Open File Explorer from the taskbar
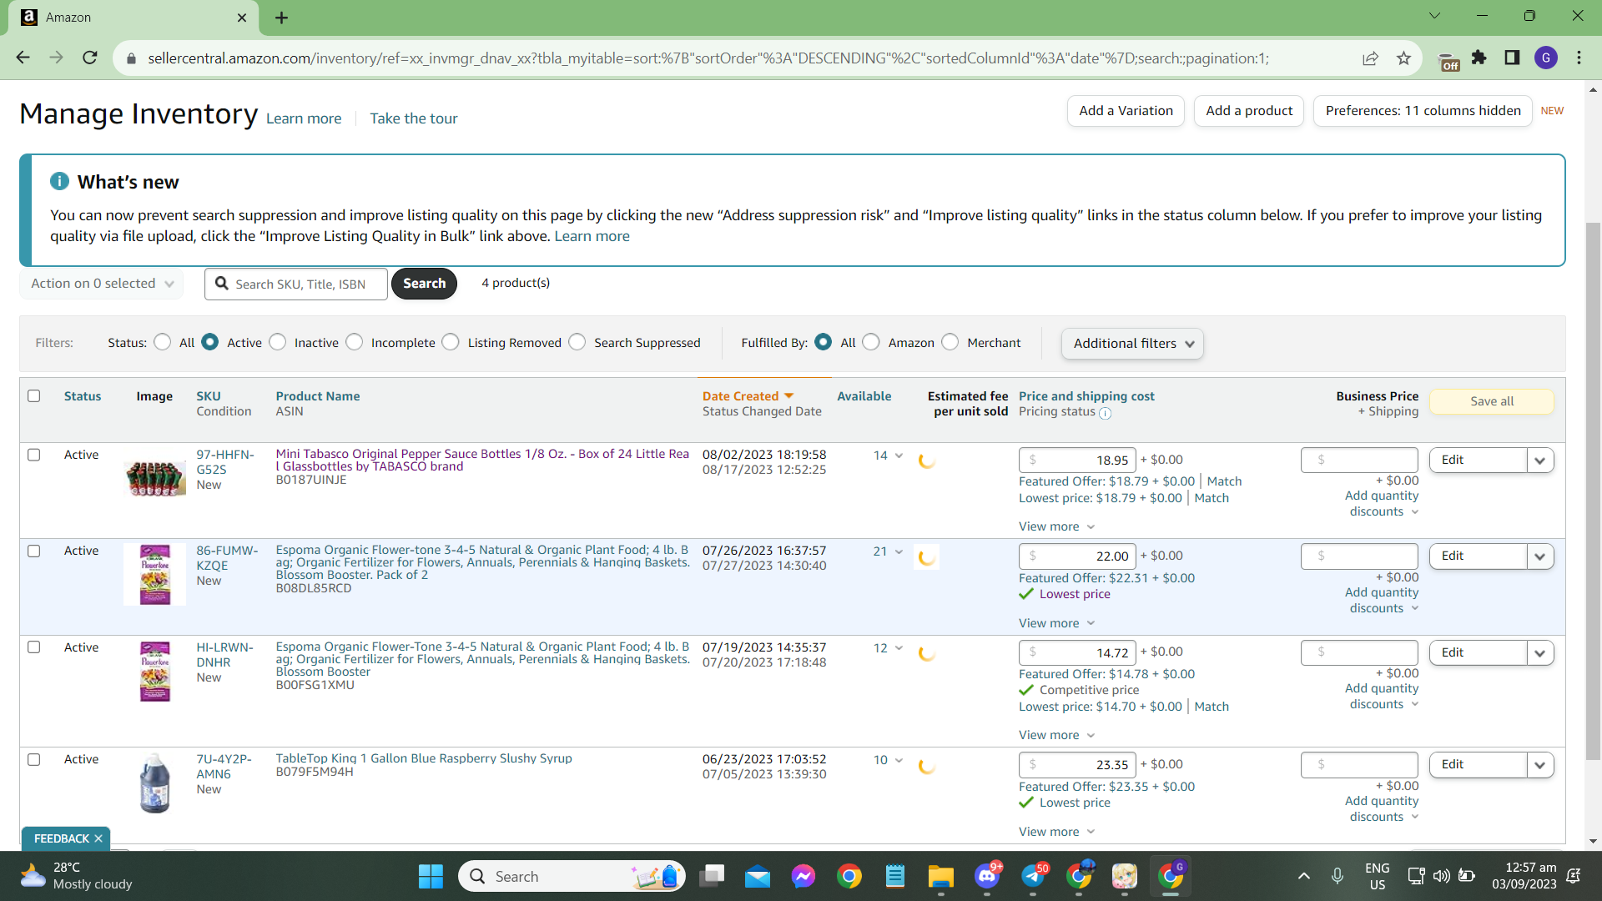The width and height of the screenshot is (1602, 901). coord(940,876)
